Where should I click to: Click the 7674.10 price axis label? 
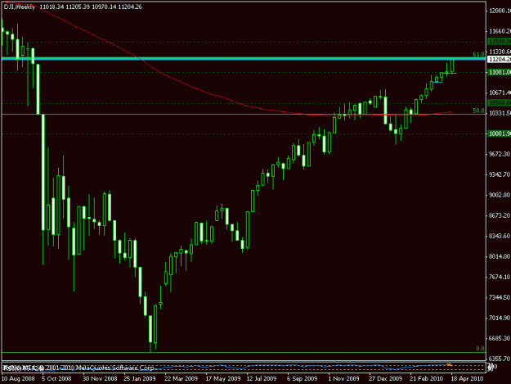click(500, 277)
